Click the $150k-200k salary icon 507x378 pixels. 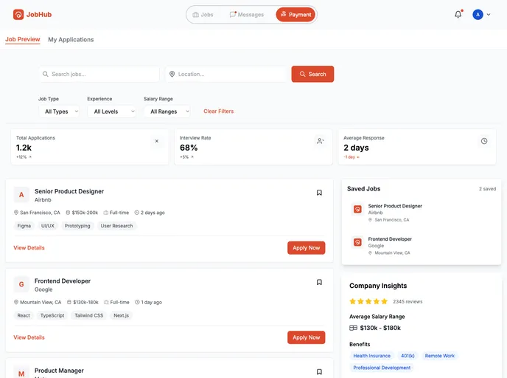coord(68,213)
